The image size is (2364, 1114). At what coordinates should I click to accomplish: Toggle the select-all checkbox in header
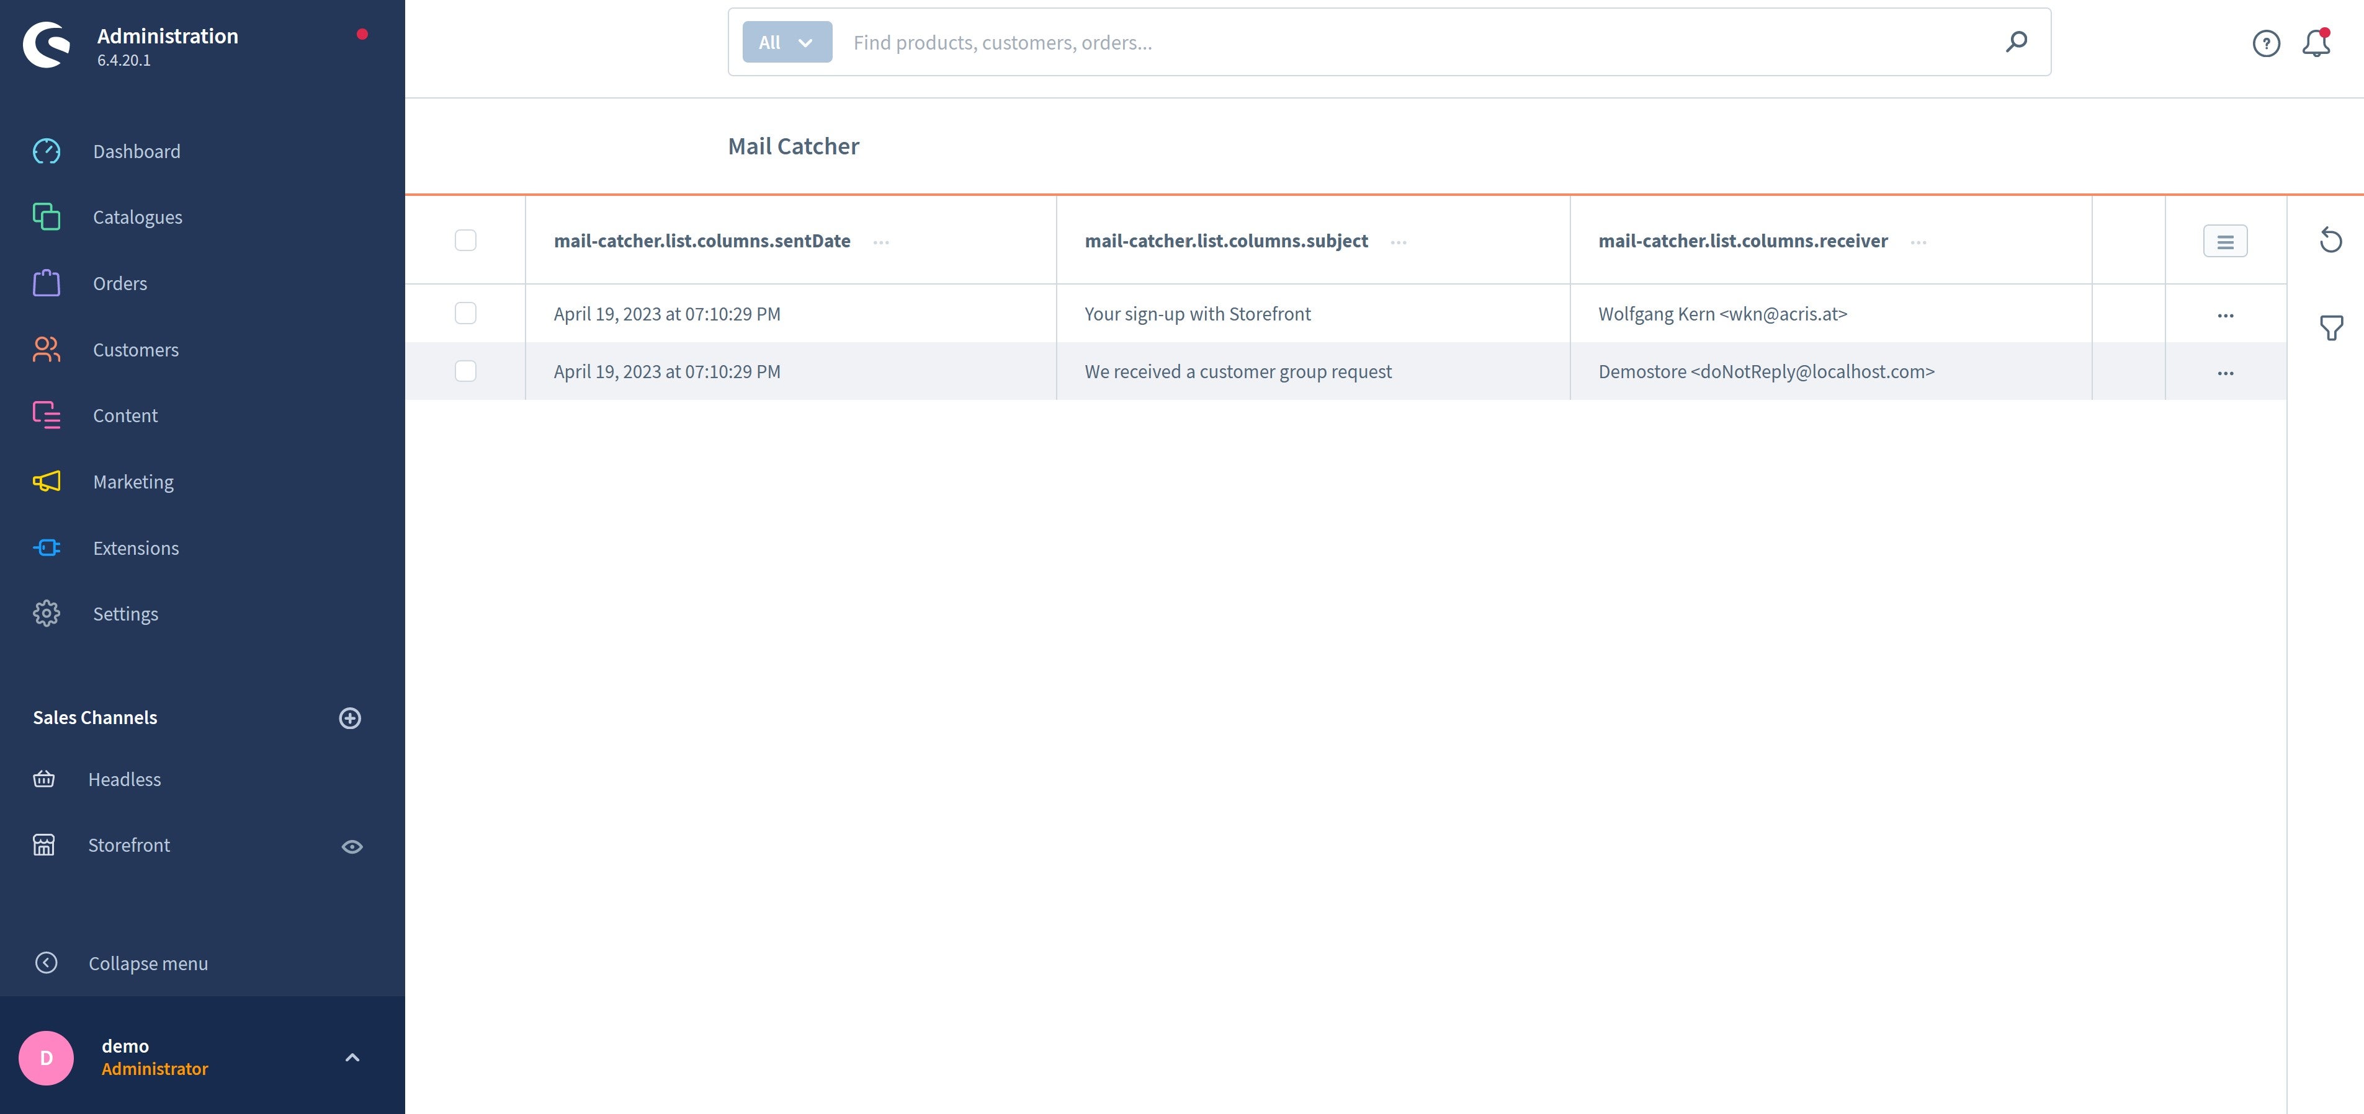coord(464,239)
